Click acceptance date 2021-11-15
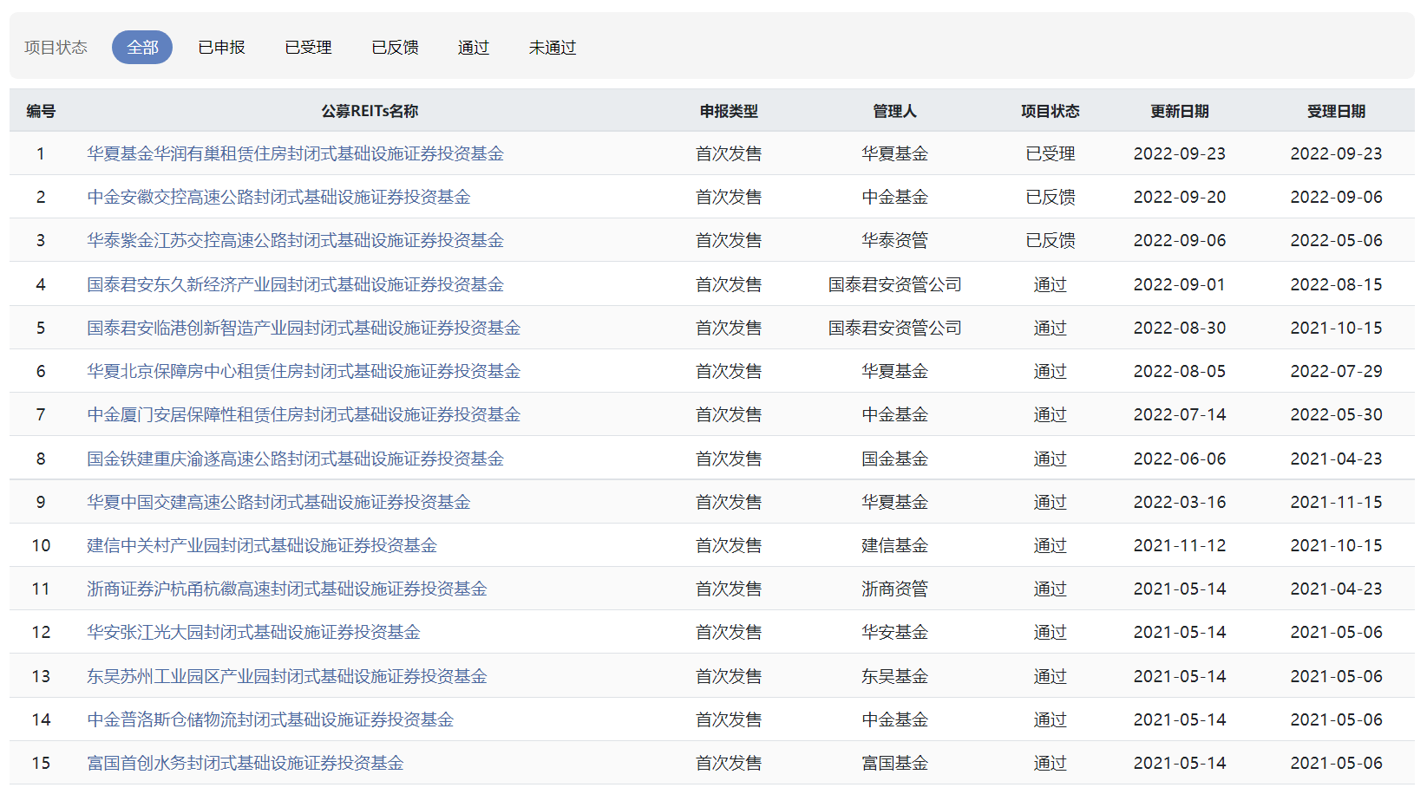 pyautogui.click(x=1336, y=502)
